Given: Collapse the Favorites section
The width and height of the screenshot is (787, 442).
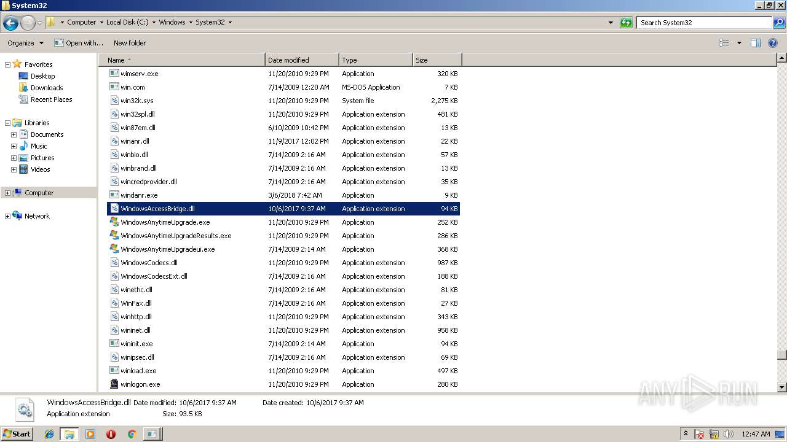Looking at the screenshot, I should (7, 64).
